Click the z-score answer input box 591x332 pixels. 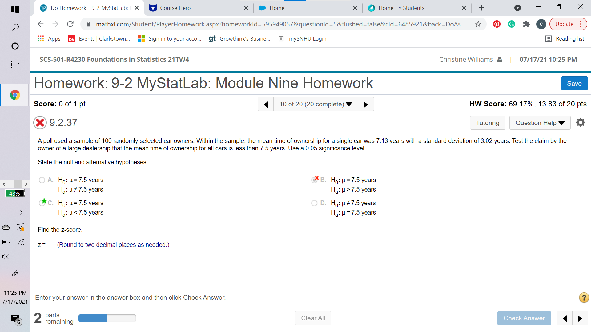(51, 244)
